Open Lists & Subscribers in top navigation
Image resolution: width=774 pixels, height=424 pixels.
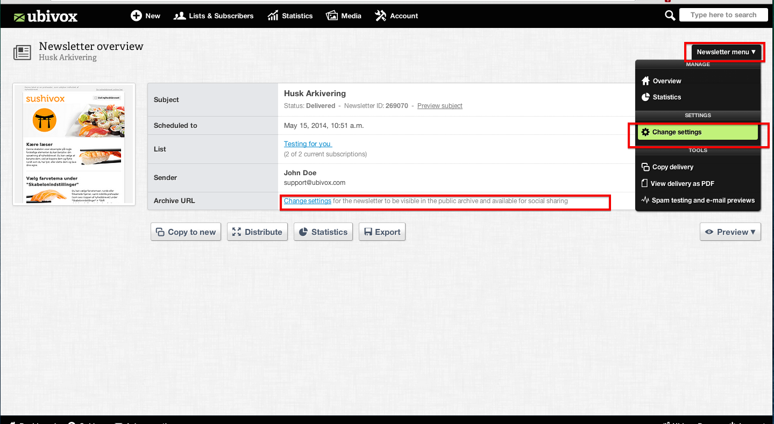click(x=214, y=16)
